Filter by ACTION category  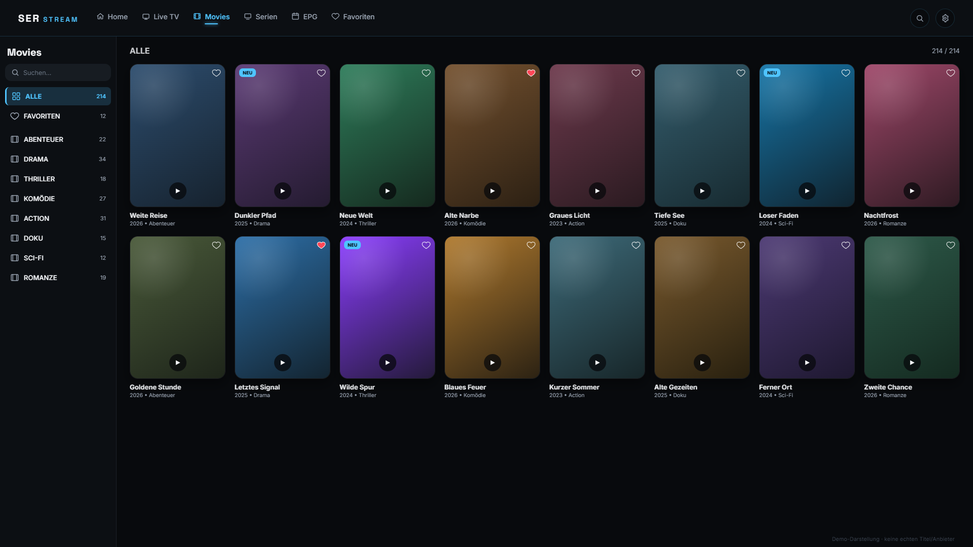[58, 218]
